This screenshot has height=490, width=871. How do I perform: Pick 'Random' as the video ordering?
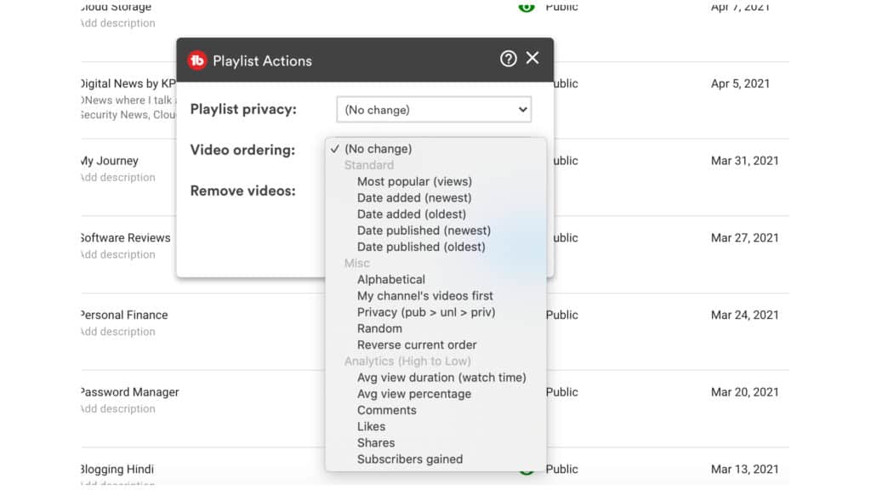point(379,328)
